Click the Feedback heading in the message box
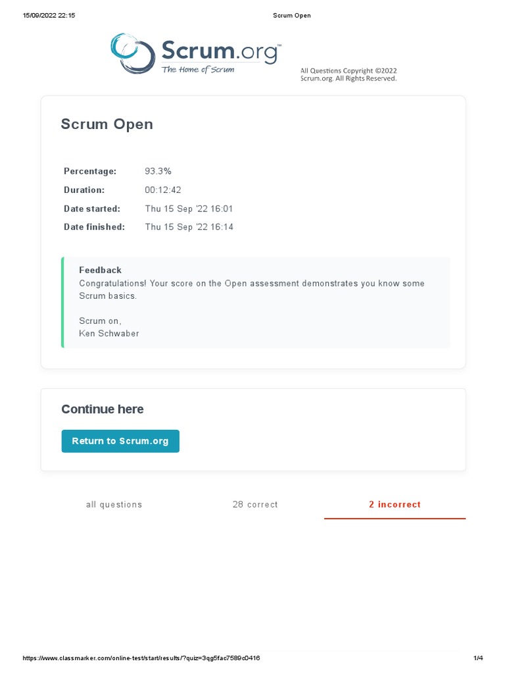This screenshot has width=505, height=674. pos(100,270)
